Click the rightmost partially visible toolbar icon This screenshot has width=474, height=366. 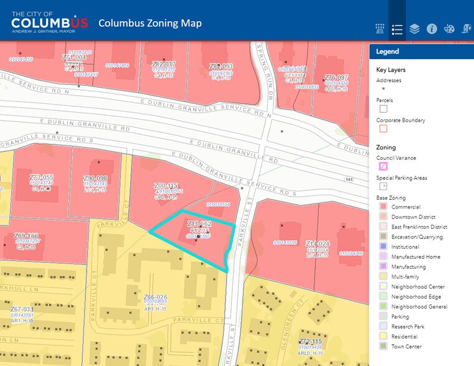[467, 29]
